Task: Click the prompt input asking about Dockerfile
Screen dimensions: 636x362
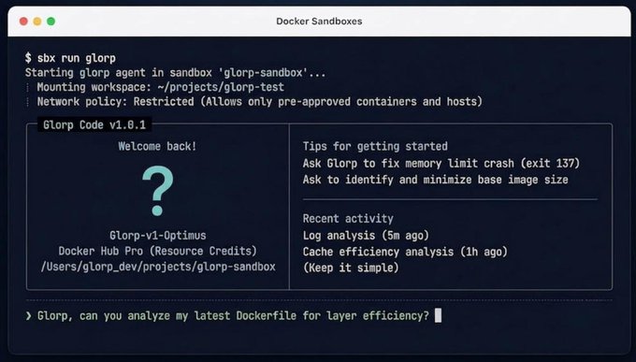Action: click(233, 316)
